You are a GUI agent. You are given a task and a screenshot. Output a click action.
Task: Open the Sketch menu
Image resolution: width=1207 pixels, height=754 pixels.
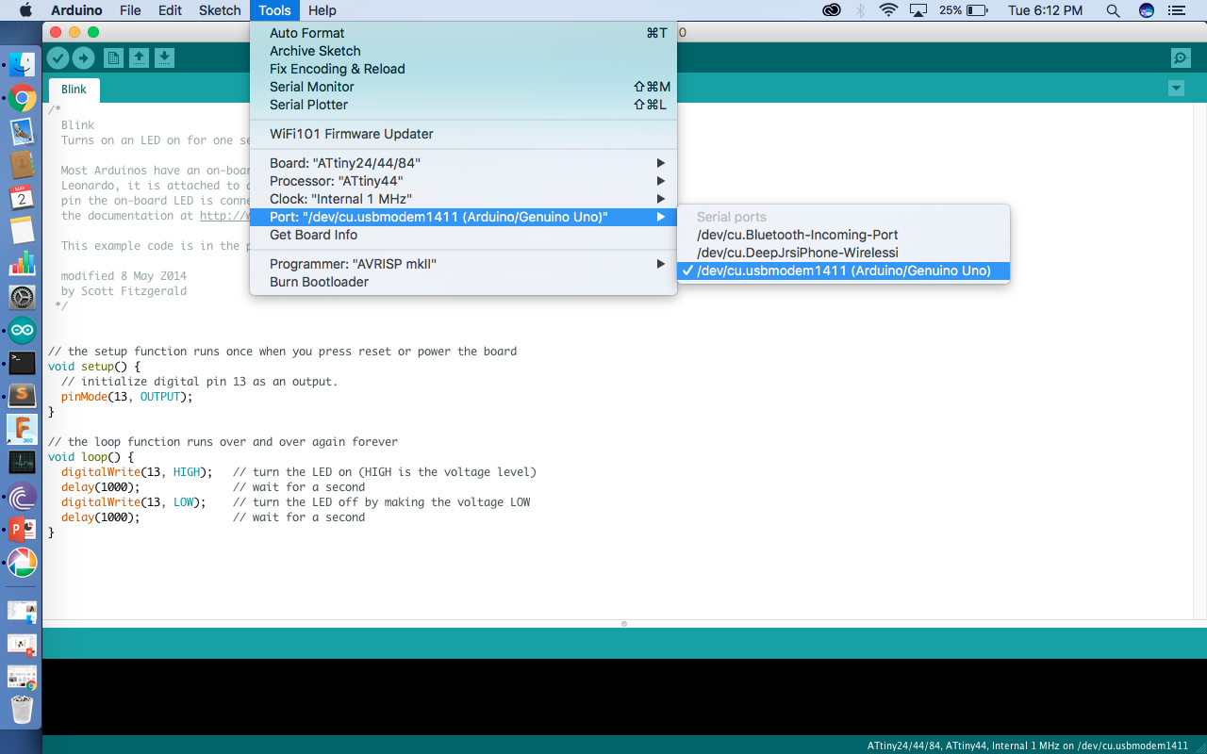click(x=220, y=10)
